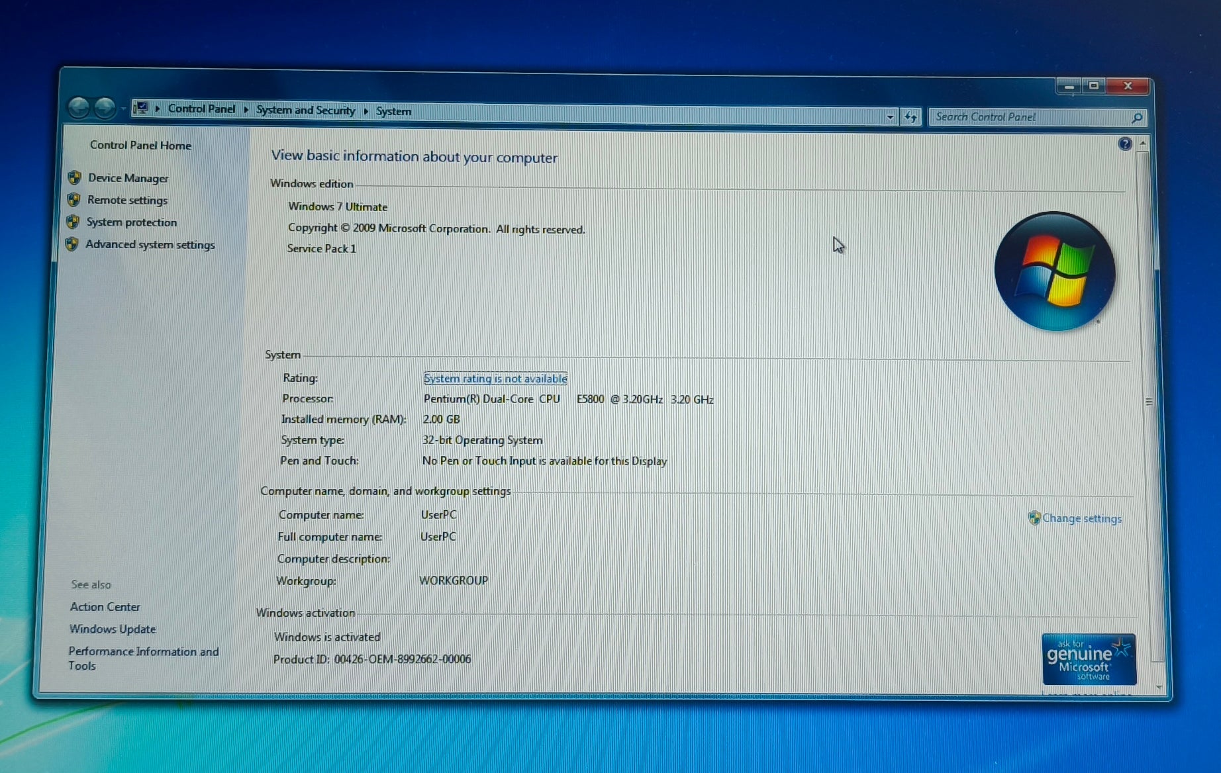Open Control Panel Home

click(140, 145)
